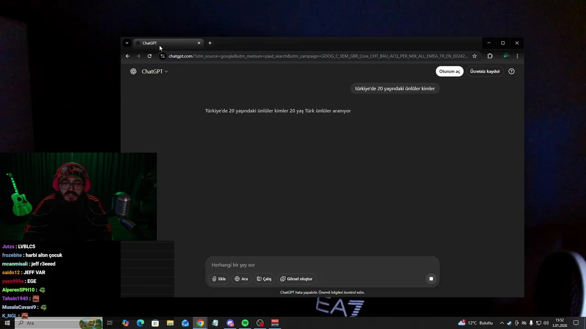Click the Oturum aç button
This screenshot has width=586, height=329.
coord(450,71)
